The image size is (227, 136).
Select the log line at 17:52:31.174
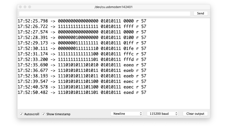(82, 54)
